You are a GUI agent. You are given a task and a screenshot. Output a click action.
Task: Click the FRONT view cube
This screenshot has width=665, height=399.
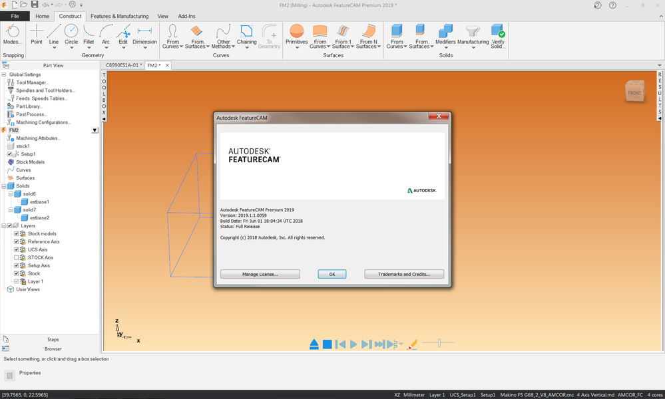pyautogui.click(x=634, y=91)
